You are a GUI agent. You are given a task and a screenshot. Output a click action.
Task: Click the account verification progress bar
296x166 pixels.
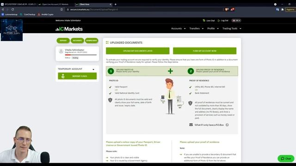click(x=81, y=55)
